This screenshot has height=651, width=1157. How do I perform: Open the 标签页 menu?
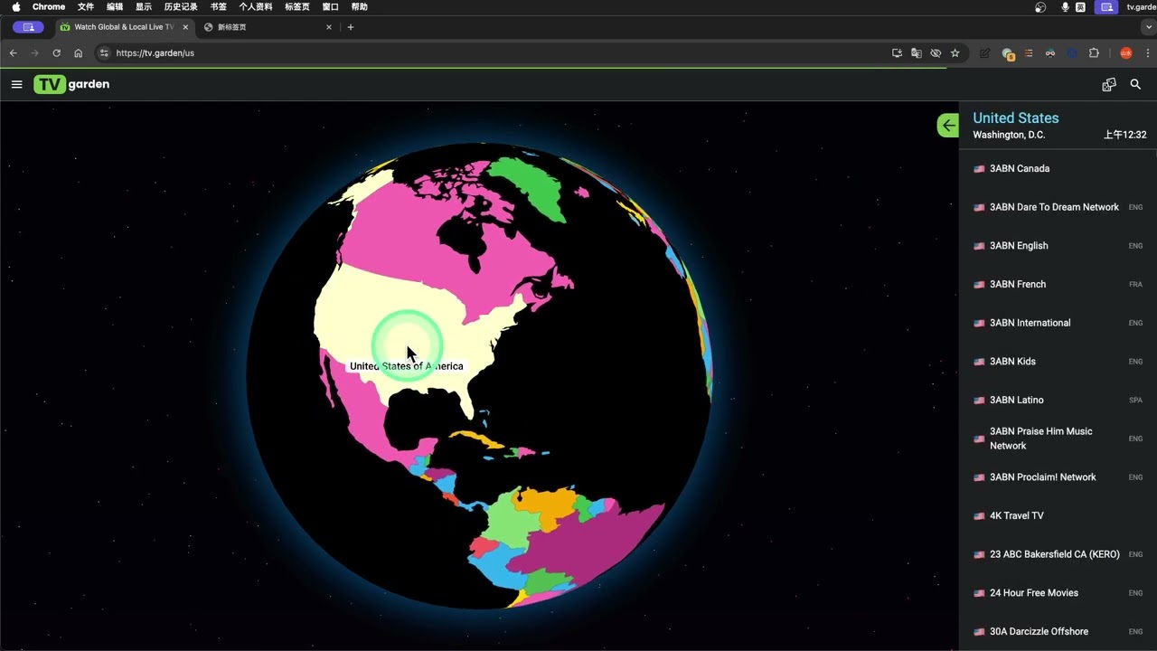[297, 6]
